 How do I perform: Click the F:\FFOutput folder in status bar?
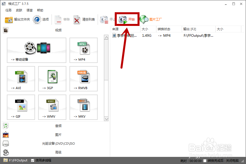coord(15,160)
